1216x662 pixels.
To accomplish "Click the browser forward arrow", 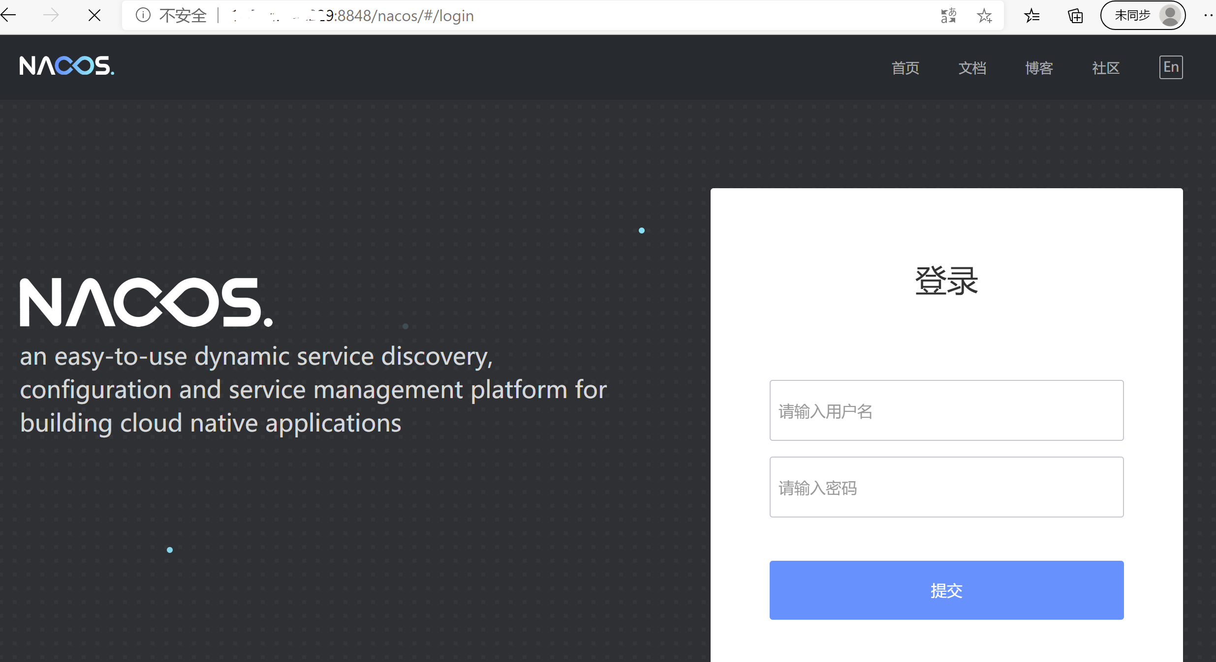I will coord(51,16).
